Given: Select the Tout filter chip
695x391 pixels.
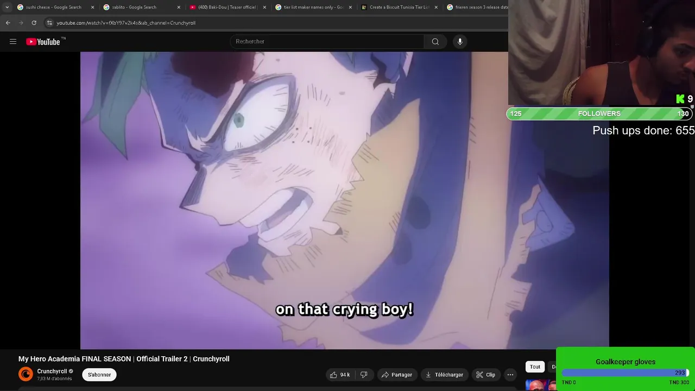Looking at the screenshot, I should pos(535,367).
